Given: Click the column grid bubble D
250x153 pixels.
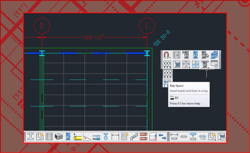Looking at the screenshot, I should (41, 26).
